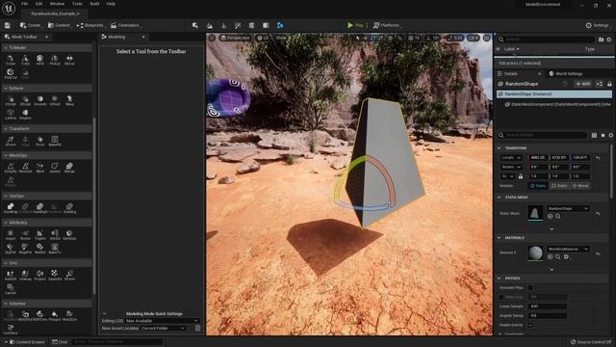The height and width of the screenshot is (347, 616).
Task: Toggle Enable Gravity checkbox
Action: coord(530,325)
